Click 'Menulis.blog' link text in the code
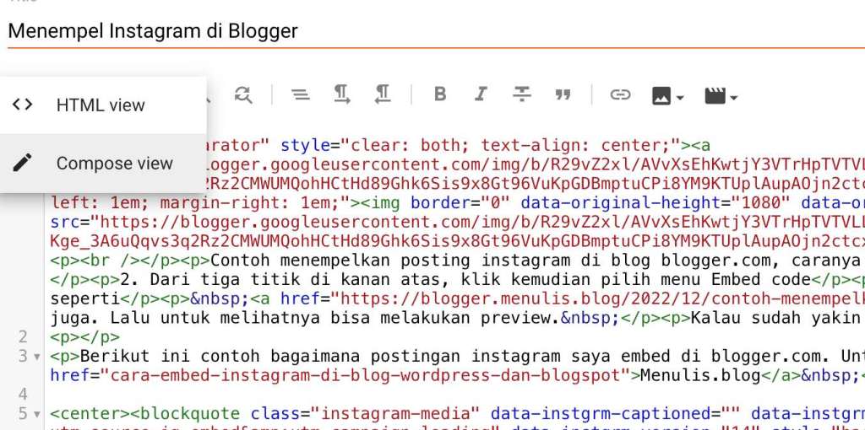865x430 pixels. click(x=699, y=375)
